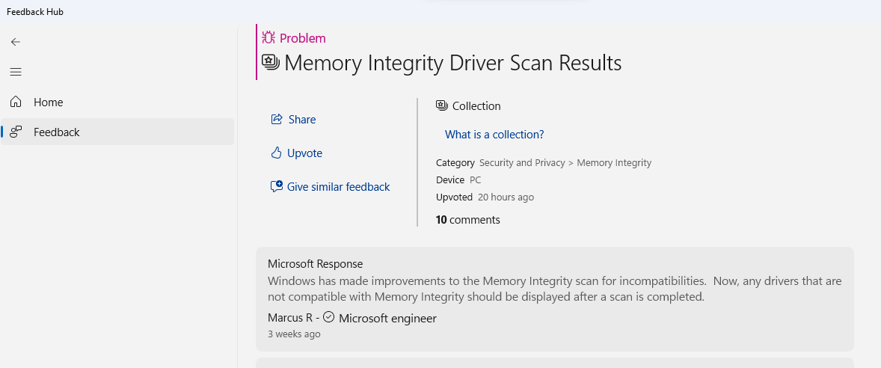Click the icon beside the Collection label
Screen dimensions: 881x368
pyautogui.click(x=442, y=105)
